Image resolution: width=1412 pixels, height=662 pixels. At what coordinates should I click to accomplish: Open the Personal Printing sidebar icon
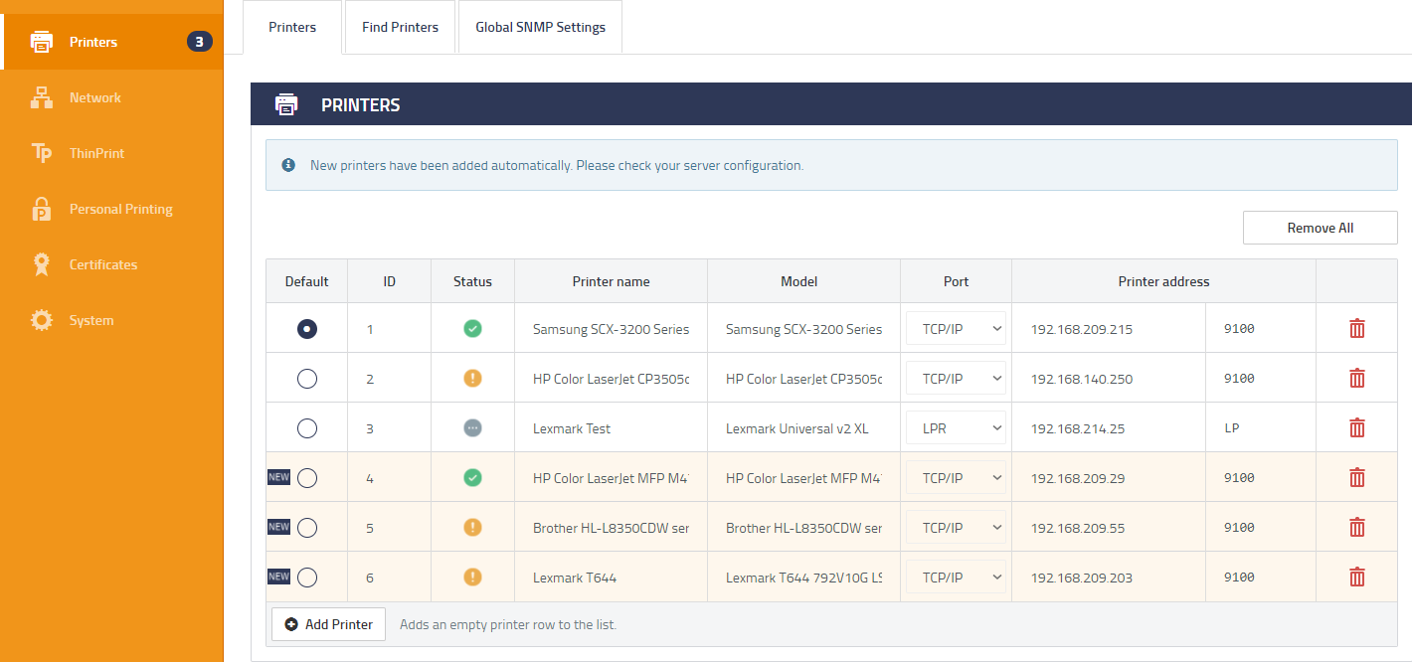pos(42,209)
